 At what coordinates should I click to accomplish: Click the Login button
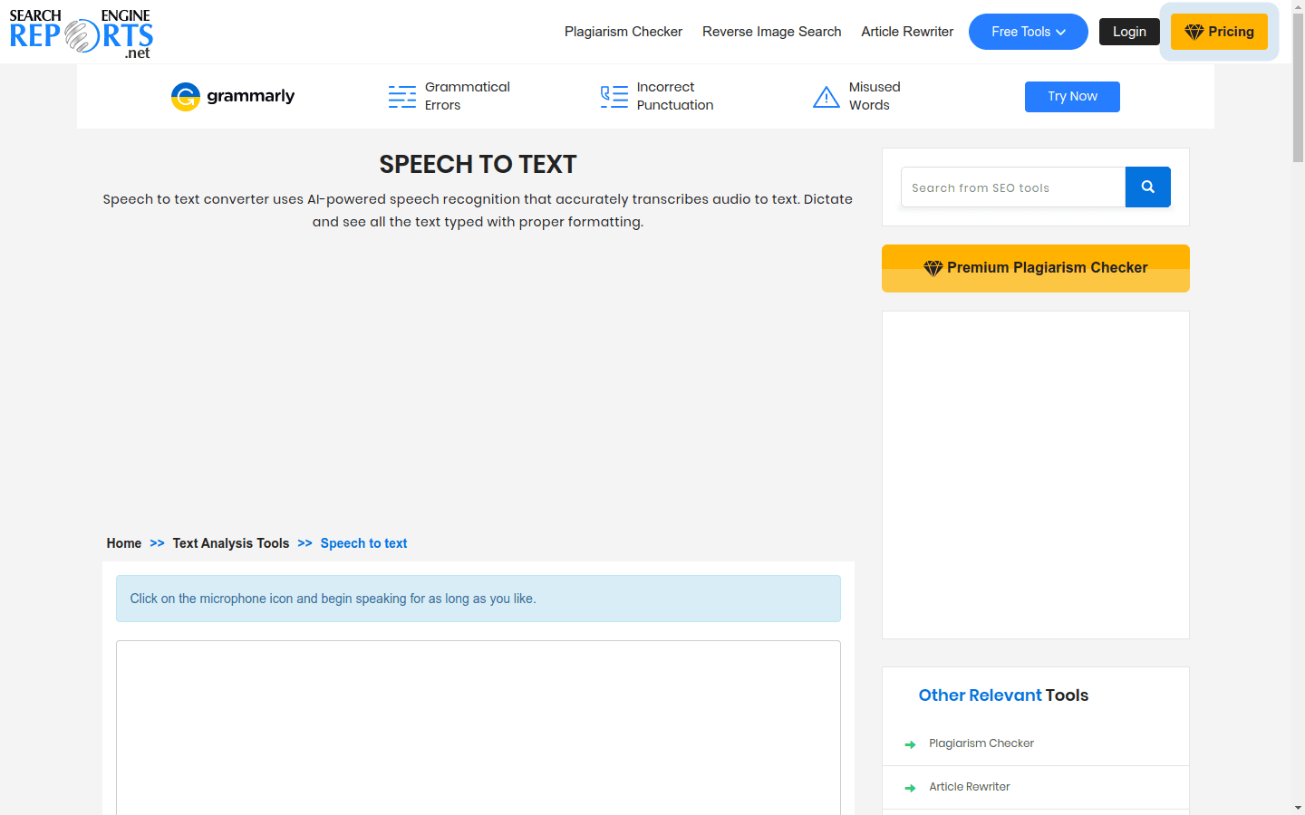[1129, 31]
